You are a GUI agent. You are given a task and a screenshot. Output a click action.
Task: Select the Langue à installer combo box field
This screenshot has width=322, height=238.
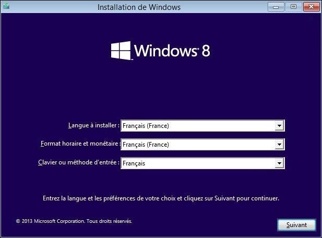(x=202, y=125)
